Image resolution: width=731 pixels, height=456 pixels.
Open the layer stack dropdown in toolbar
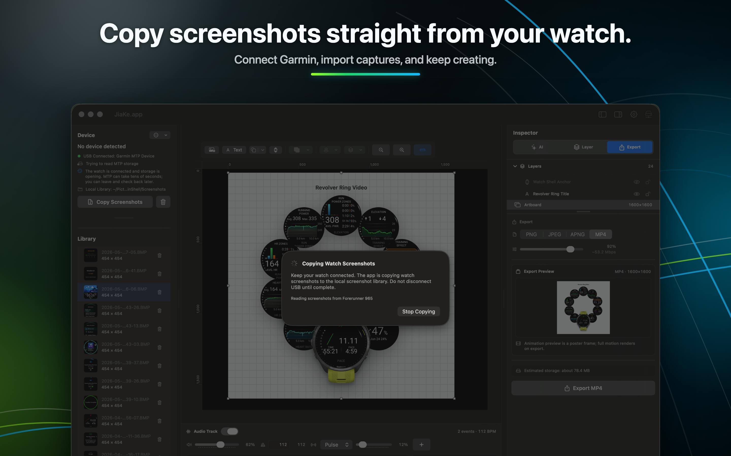355,150
